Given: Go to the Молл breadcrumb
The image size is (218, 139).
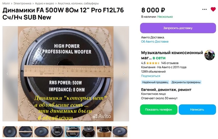Looking at the screenshot, I should click(x=6, y=3).
